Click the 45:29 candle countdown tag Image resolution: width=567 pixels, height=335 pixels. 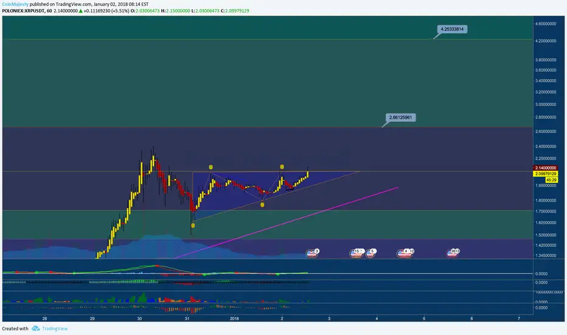point(551,180)
